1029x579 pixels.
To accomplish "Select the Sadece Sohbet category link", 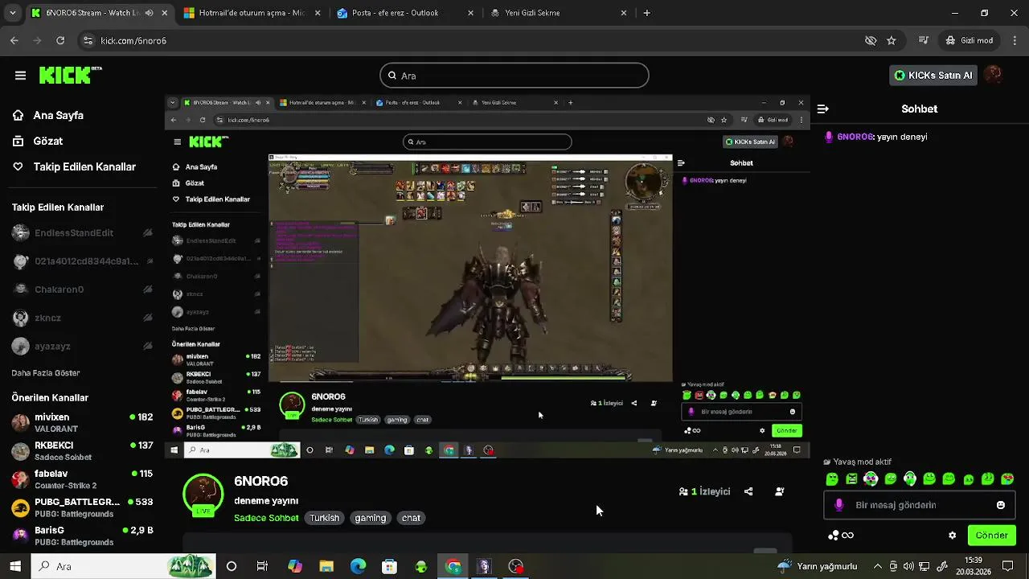I will tap(266, 518).
